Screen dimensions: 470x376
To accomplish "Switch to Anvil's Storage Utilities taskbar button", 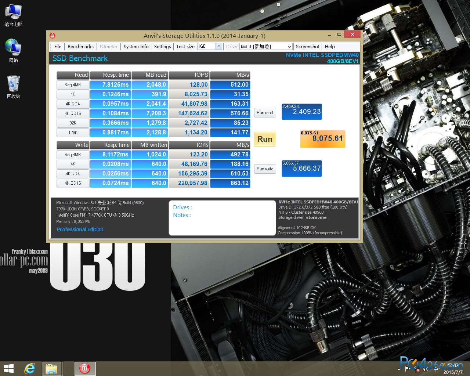I will (x=85, y=368).
